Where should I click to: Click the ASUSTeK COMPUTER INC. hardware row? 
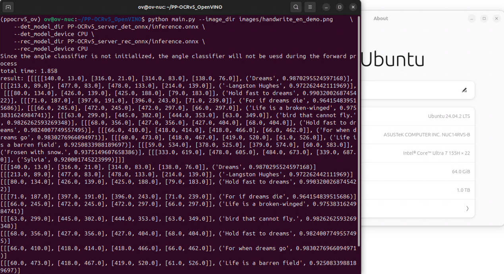point(418,135)
